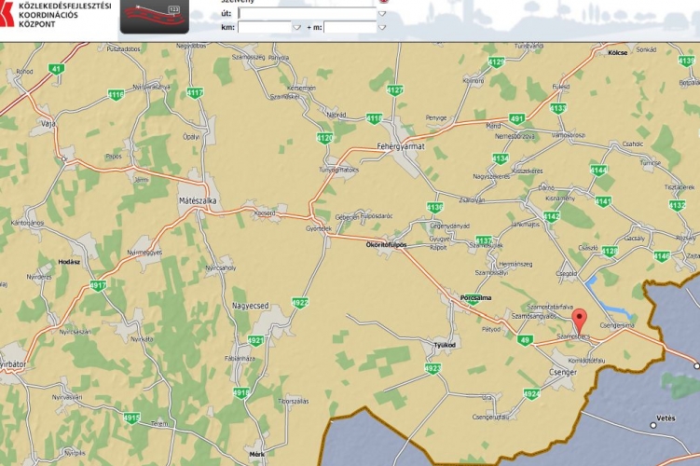Click the road map thumbnail icon in header
700x466 pixels.
[153, 17]
